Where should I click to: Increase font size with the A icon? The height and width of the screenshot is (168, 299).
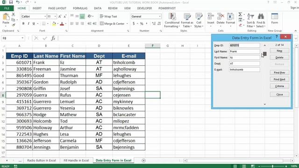[60, 17]
